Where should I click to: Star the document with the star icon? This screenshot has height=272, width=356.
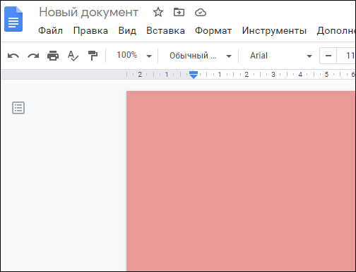tap(158, 12)
